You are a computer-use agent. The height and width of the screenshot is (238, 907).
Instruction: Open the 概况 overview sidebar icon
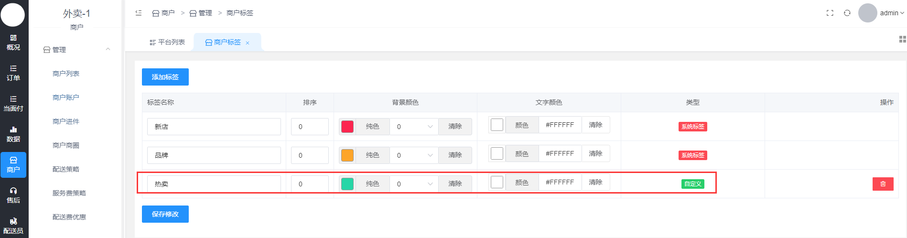tap(13, 42)
